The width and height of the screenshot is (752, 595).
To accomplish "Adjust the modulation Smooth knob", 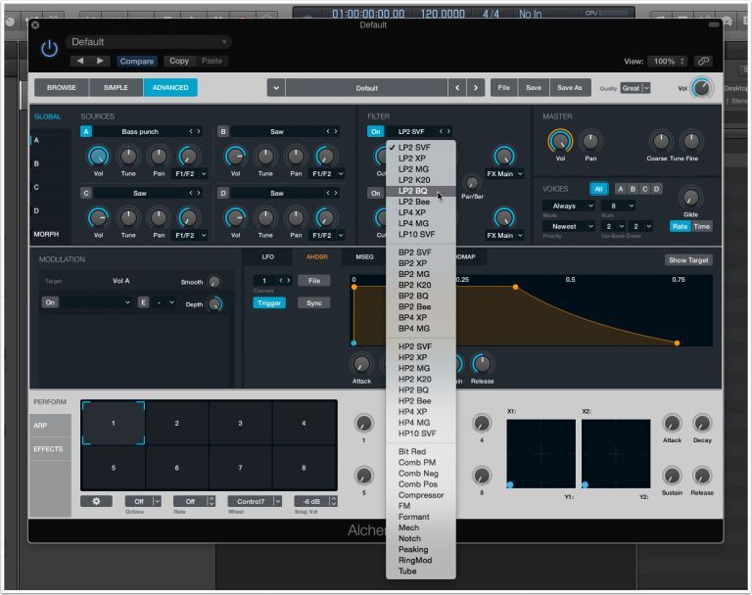I will tap(214, 282).
